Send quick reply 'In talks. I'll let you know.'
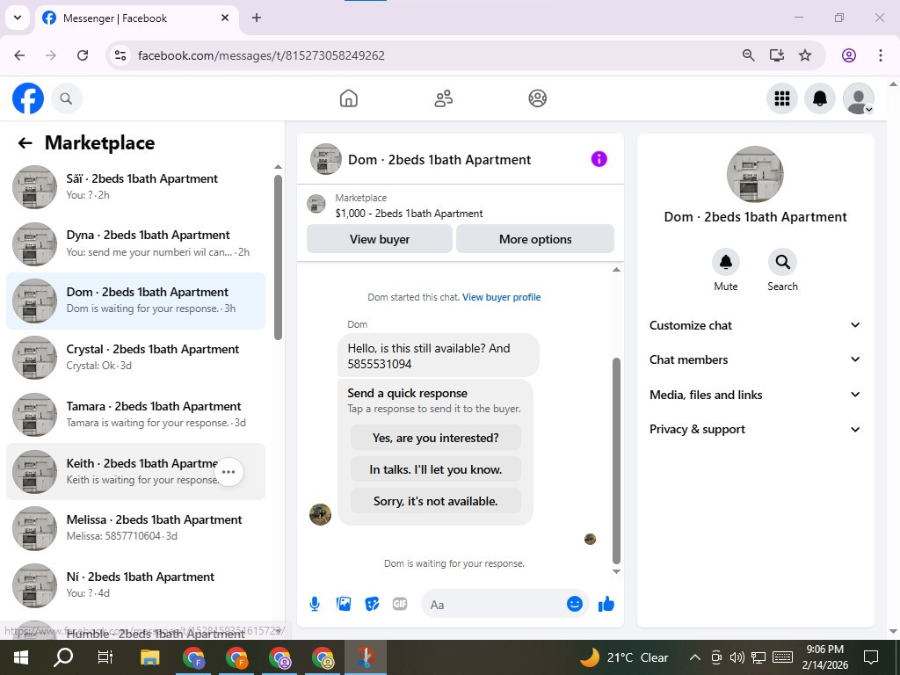The image size is (900, 675). click(x=436, y=469)
